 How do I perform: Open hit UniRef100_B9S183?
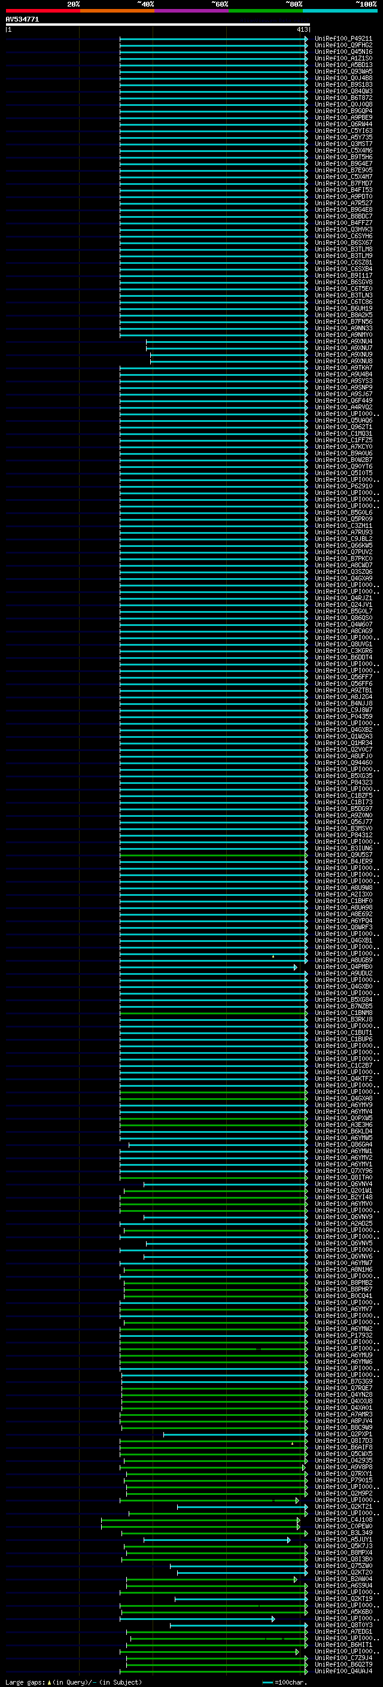click(x=343, y=84)
